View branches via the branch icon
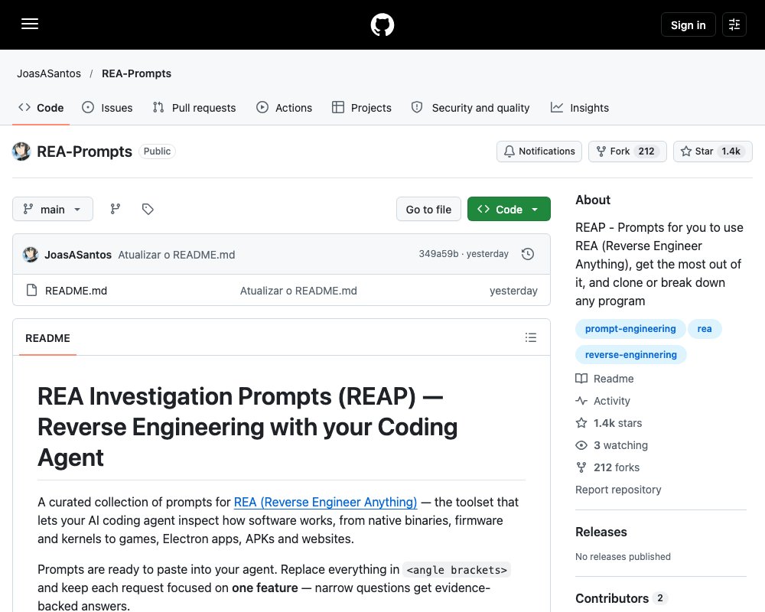The height and width of the screenshot is (612, 765). [116, 210]
